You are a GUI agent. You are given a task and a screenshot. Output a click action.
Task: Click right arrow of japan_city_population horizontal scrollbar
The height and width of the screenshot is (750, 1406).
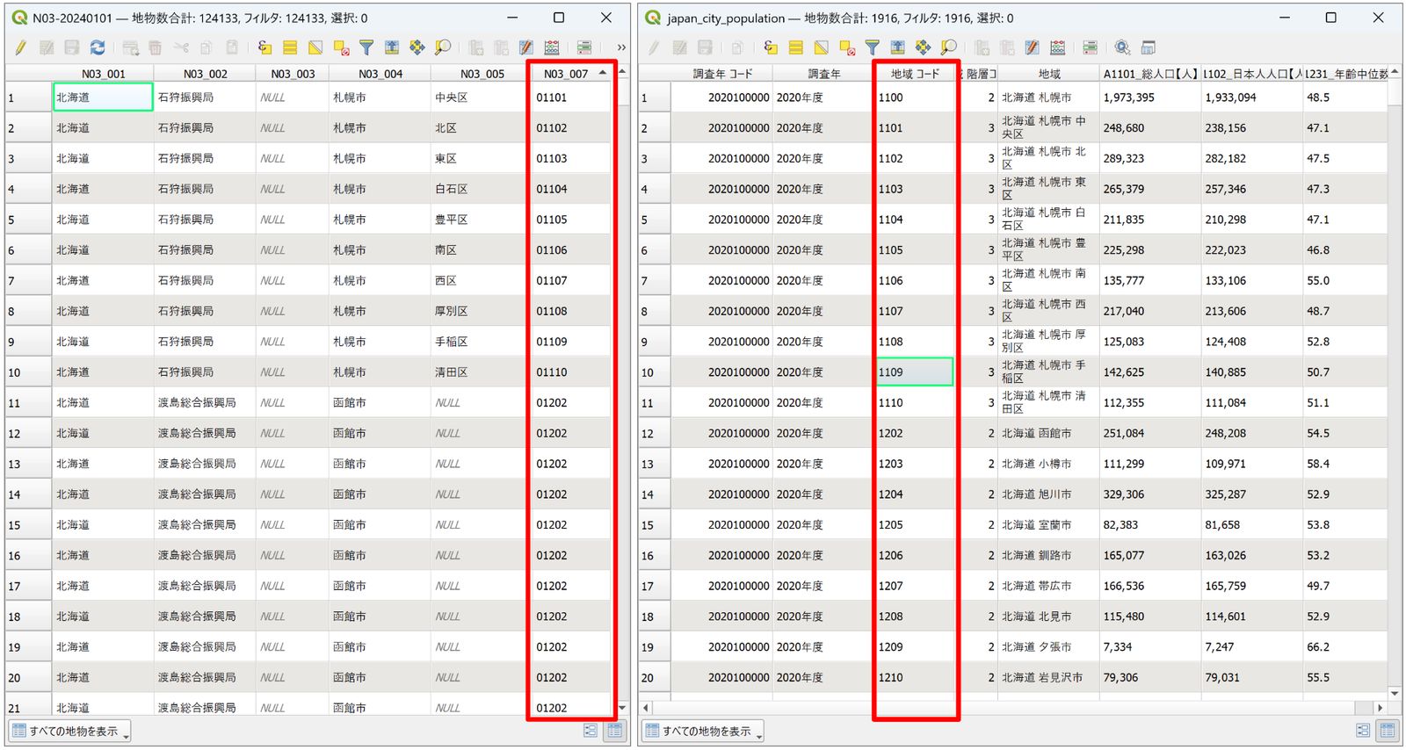[x=1380, y=707]
